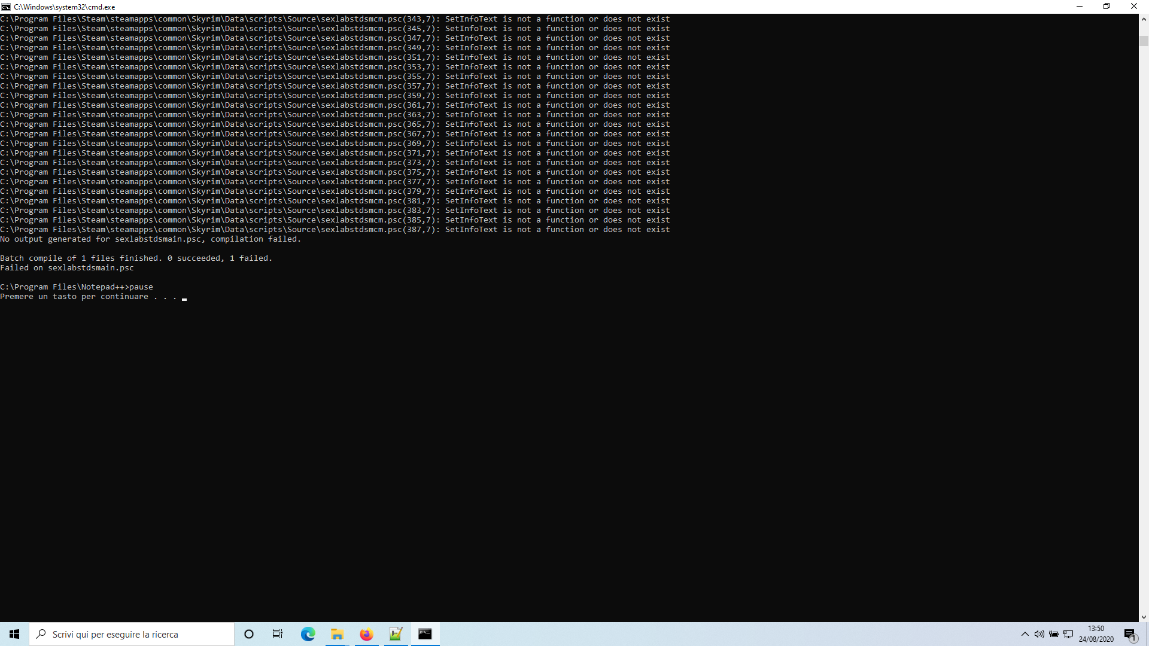Open the network tray icon
Screen dimensions: 1149x646
(x=1068, y=634)
